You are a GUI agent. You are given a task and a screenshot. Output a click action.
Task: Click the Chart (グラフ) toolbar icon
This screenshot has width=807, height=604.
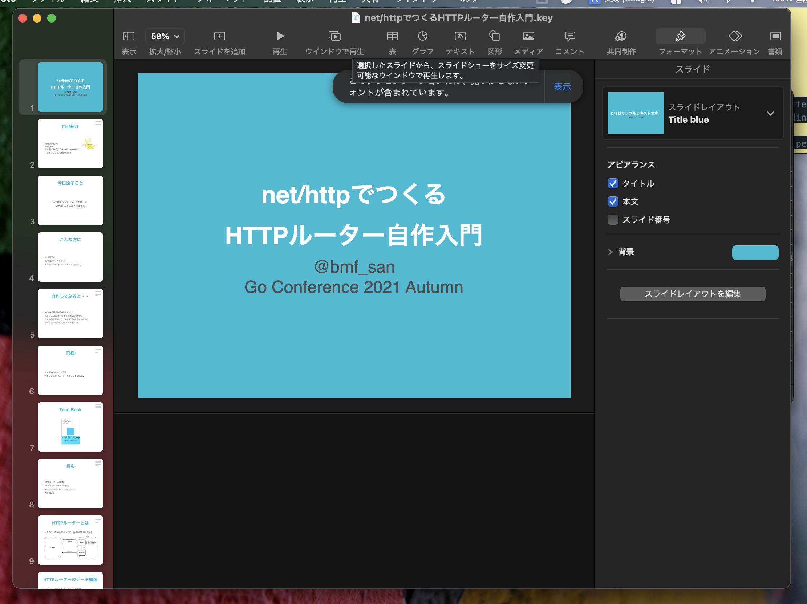(x=422, y=36)
